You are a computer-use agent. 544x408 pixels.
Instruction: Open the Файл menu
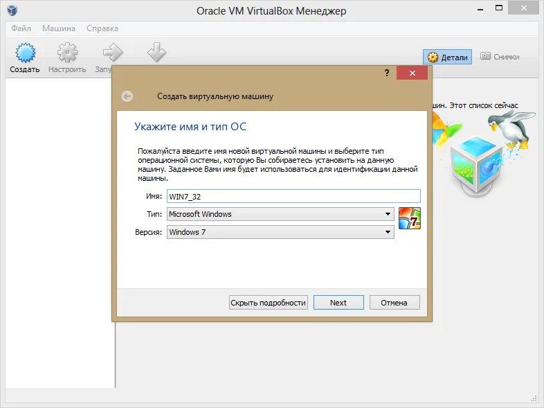click(21, 28)
